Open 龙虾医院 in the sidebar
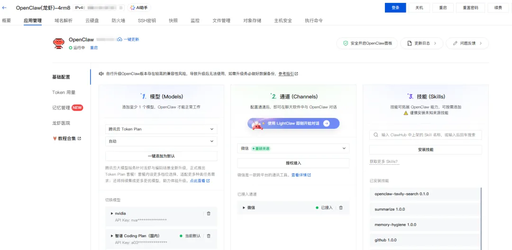 click(x=61, y=123)
